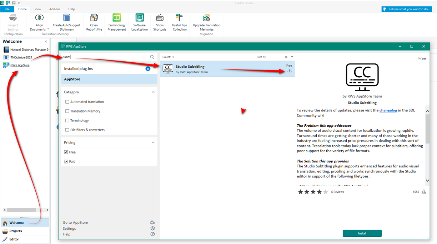This screenshot has height=244, width=437.
Task: Click the RWS AppStore link in Welcome pane
Action: (x=20, y=65)
